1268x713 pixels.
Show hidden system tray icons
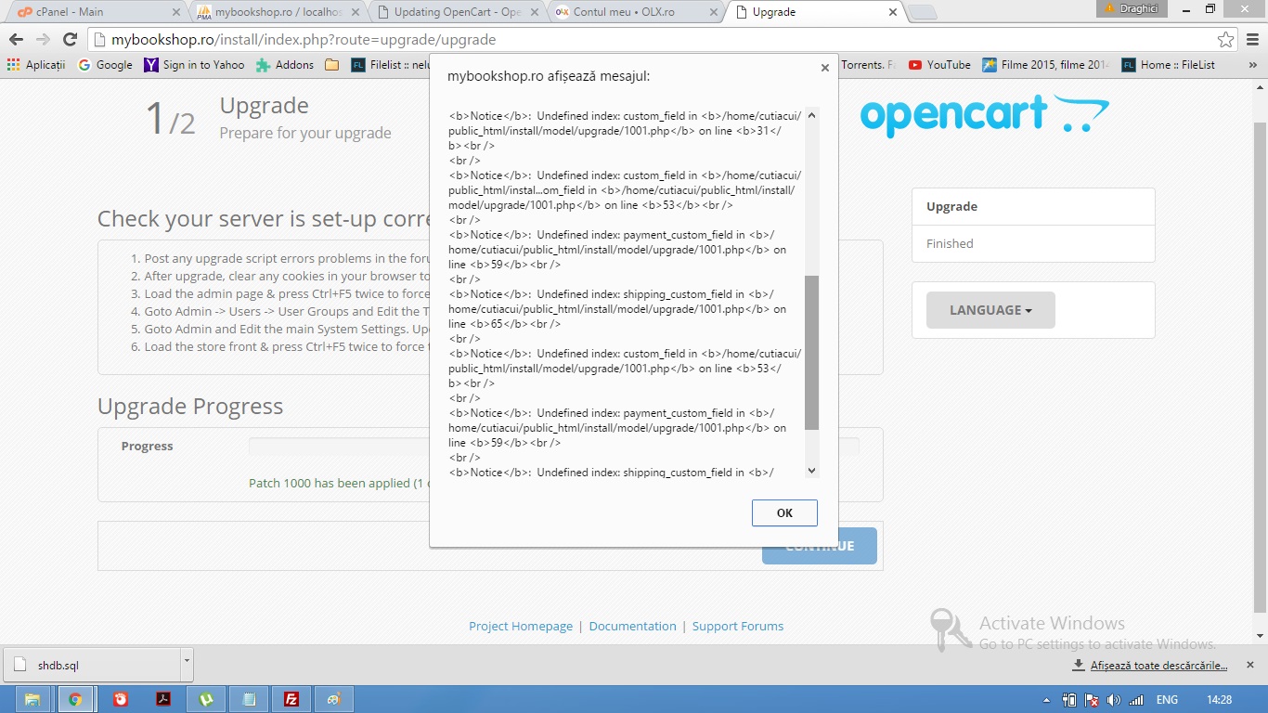[1047, 700]
